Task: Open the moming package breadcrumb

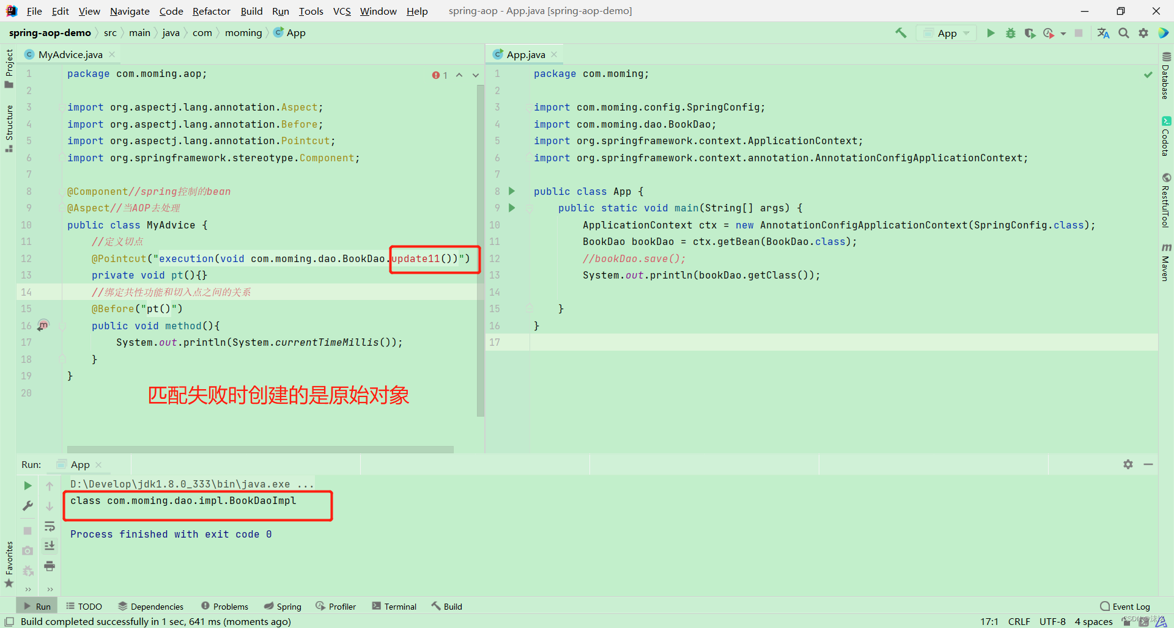Action: tap(243, 32)
